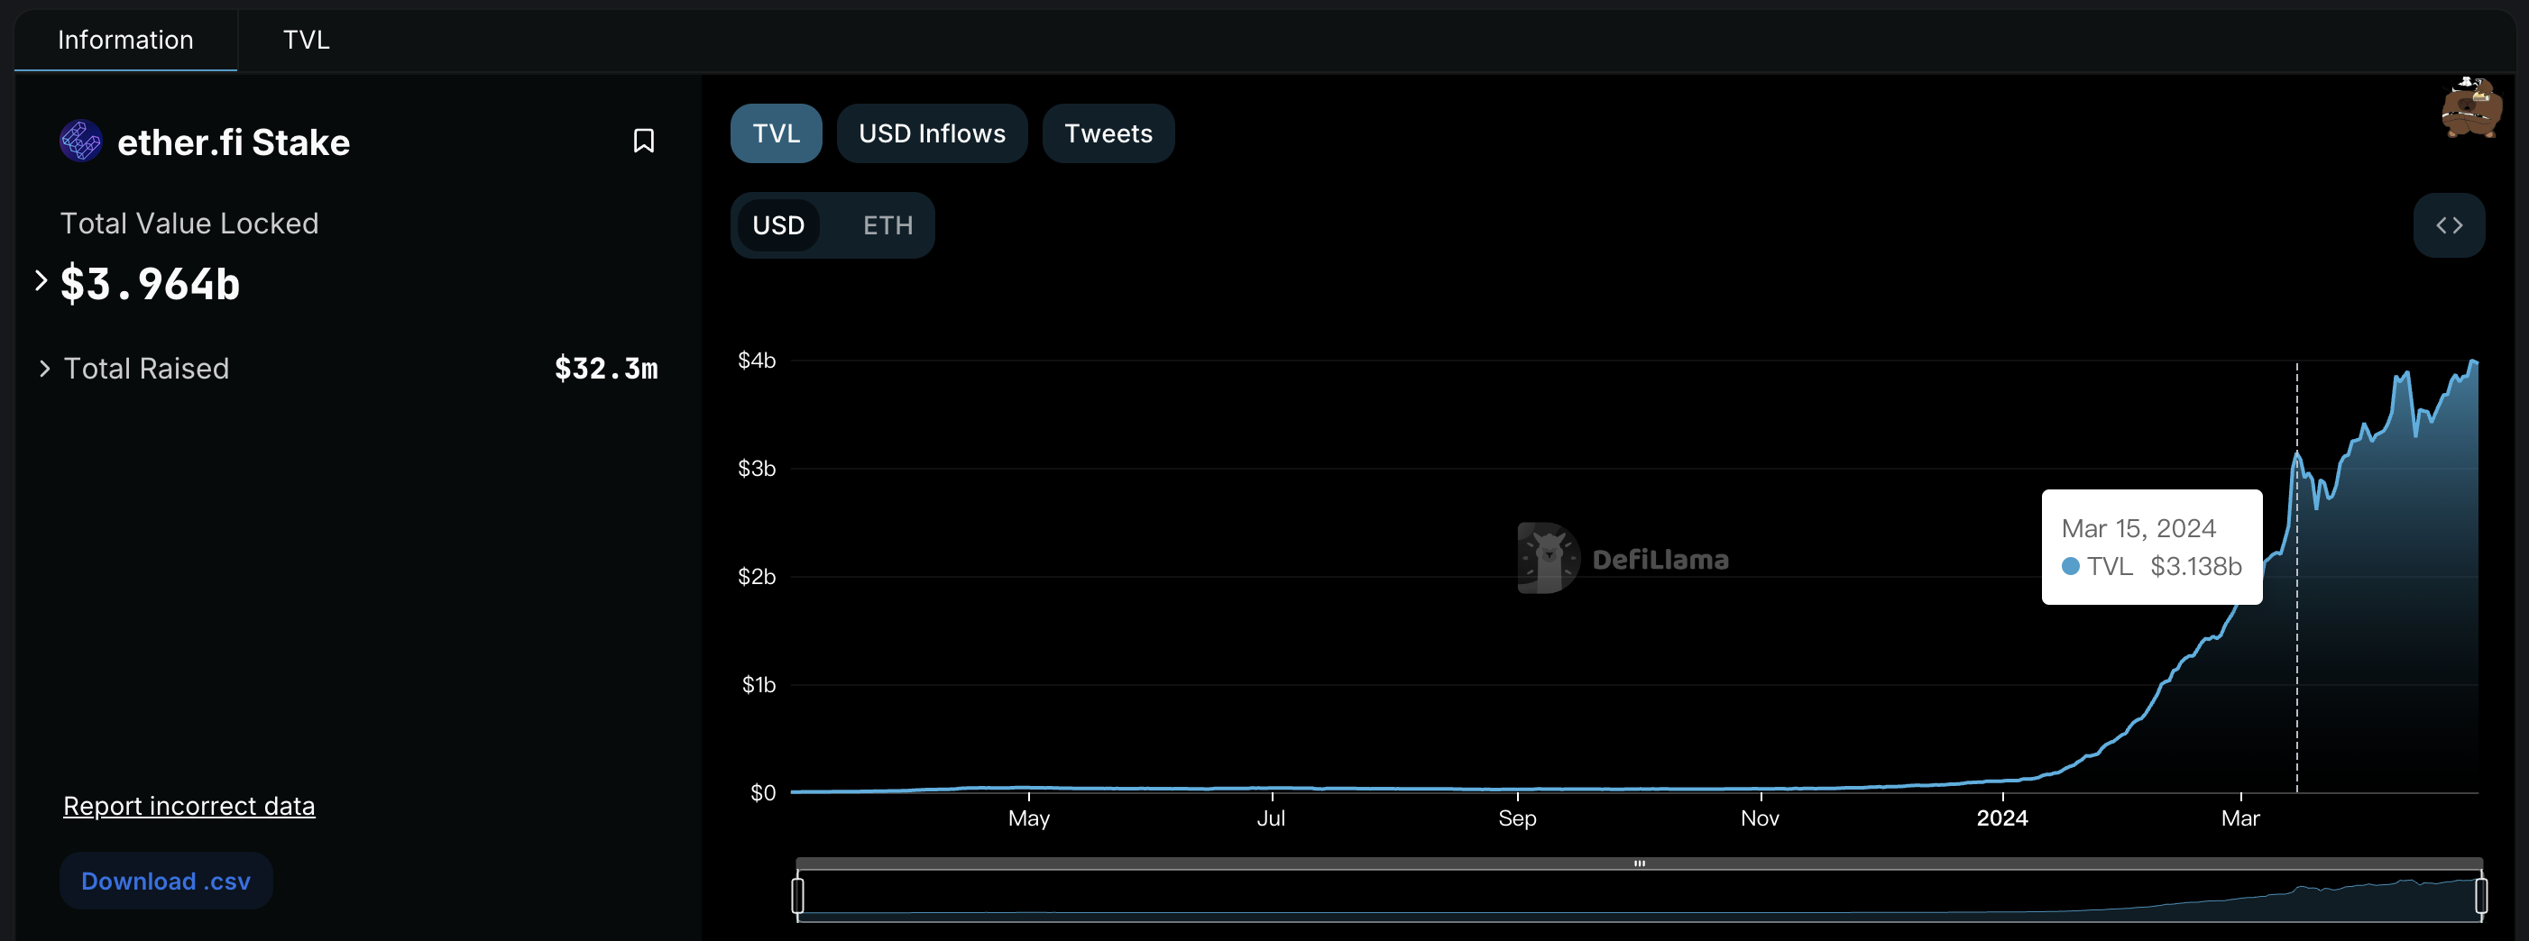The height and width of the screenshot is (941, 2529).
Task: Click the Nov x-axis label
Action: point(1760,818)
